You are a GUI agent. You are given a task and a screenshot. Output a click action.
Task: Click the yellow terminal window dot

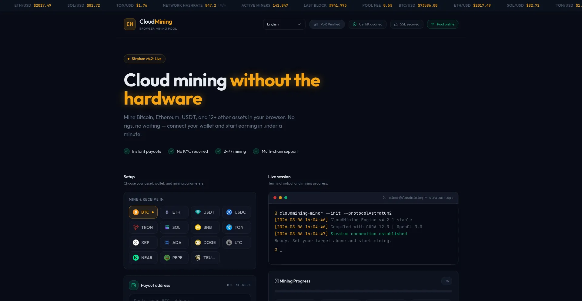[x=280, y=198]
